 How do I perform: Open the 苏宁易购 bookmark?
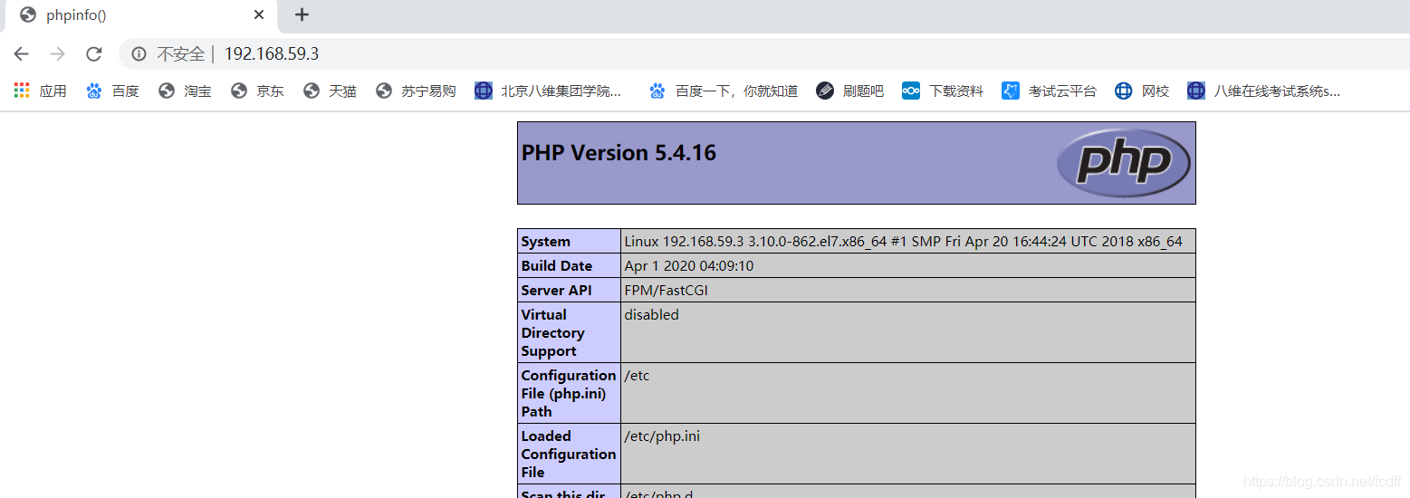[416, 91]
